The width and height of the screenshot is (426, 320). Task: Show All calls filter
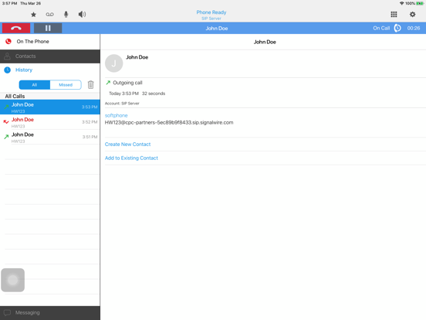(x=35, y=84)
